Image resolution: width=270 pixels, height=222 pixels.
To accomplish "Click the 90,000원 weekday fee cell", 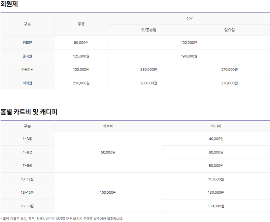I will tap(81, 43).
